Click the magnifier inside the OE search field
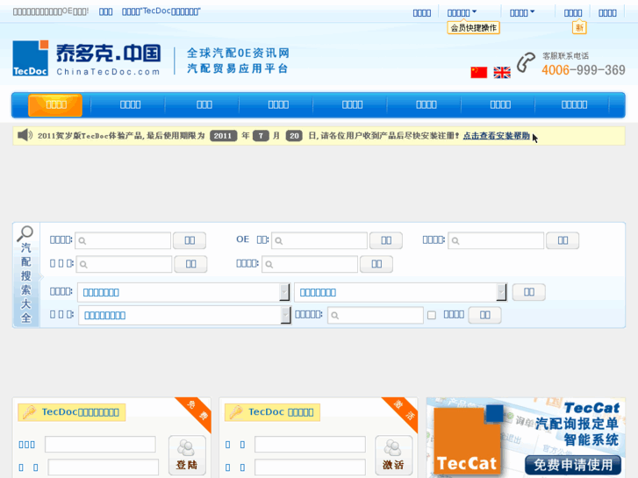The image size is (638, 478). 279,241
